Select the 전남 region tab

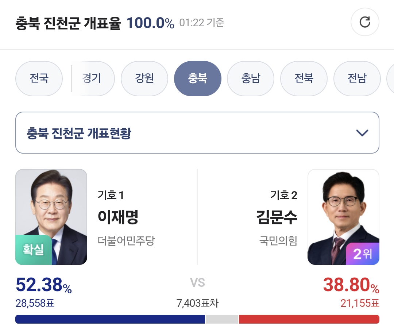tap(357, 78)
